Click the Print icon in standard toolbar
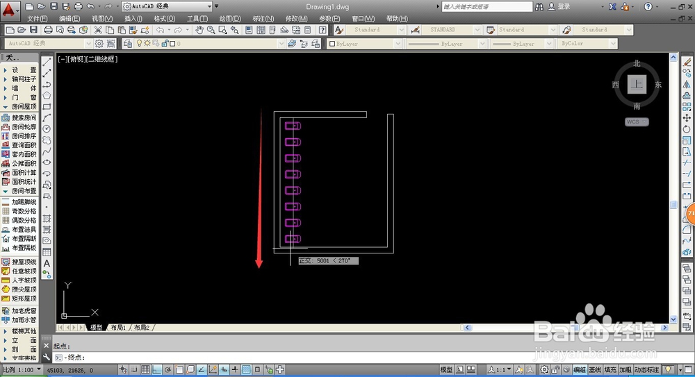 (49, 30)
